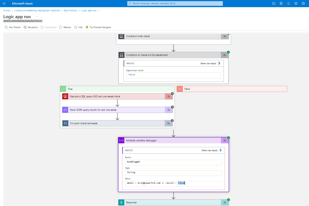Click the True branch checkmark icon
Viewport: 309px width, 206px height.
click(63, 89)
